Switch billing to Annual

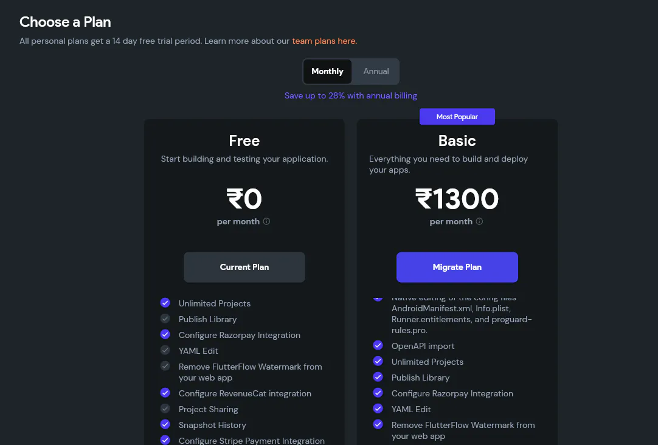(376, 71)
